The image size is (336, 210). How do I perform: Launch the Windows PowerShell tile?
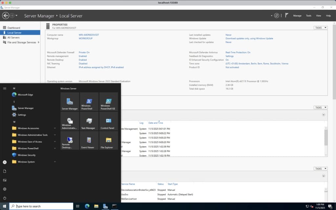click(x=88, y=102)
